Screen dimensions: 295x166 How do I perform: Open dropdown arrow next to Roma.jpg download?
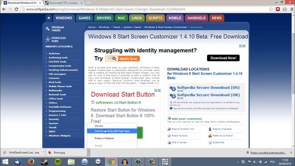click(x=88, y=153)
